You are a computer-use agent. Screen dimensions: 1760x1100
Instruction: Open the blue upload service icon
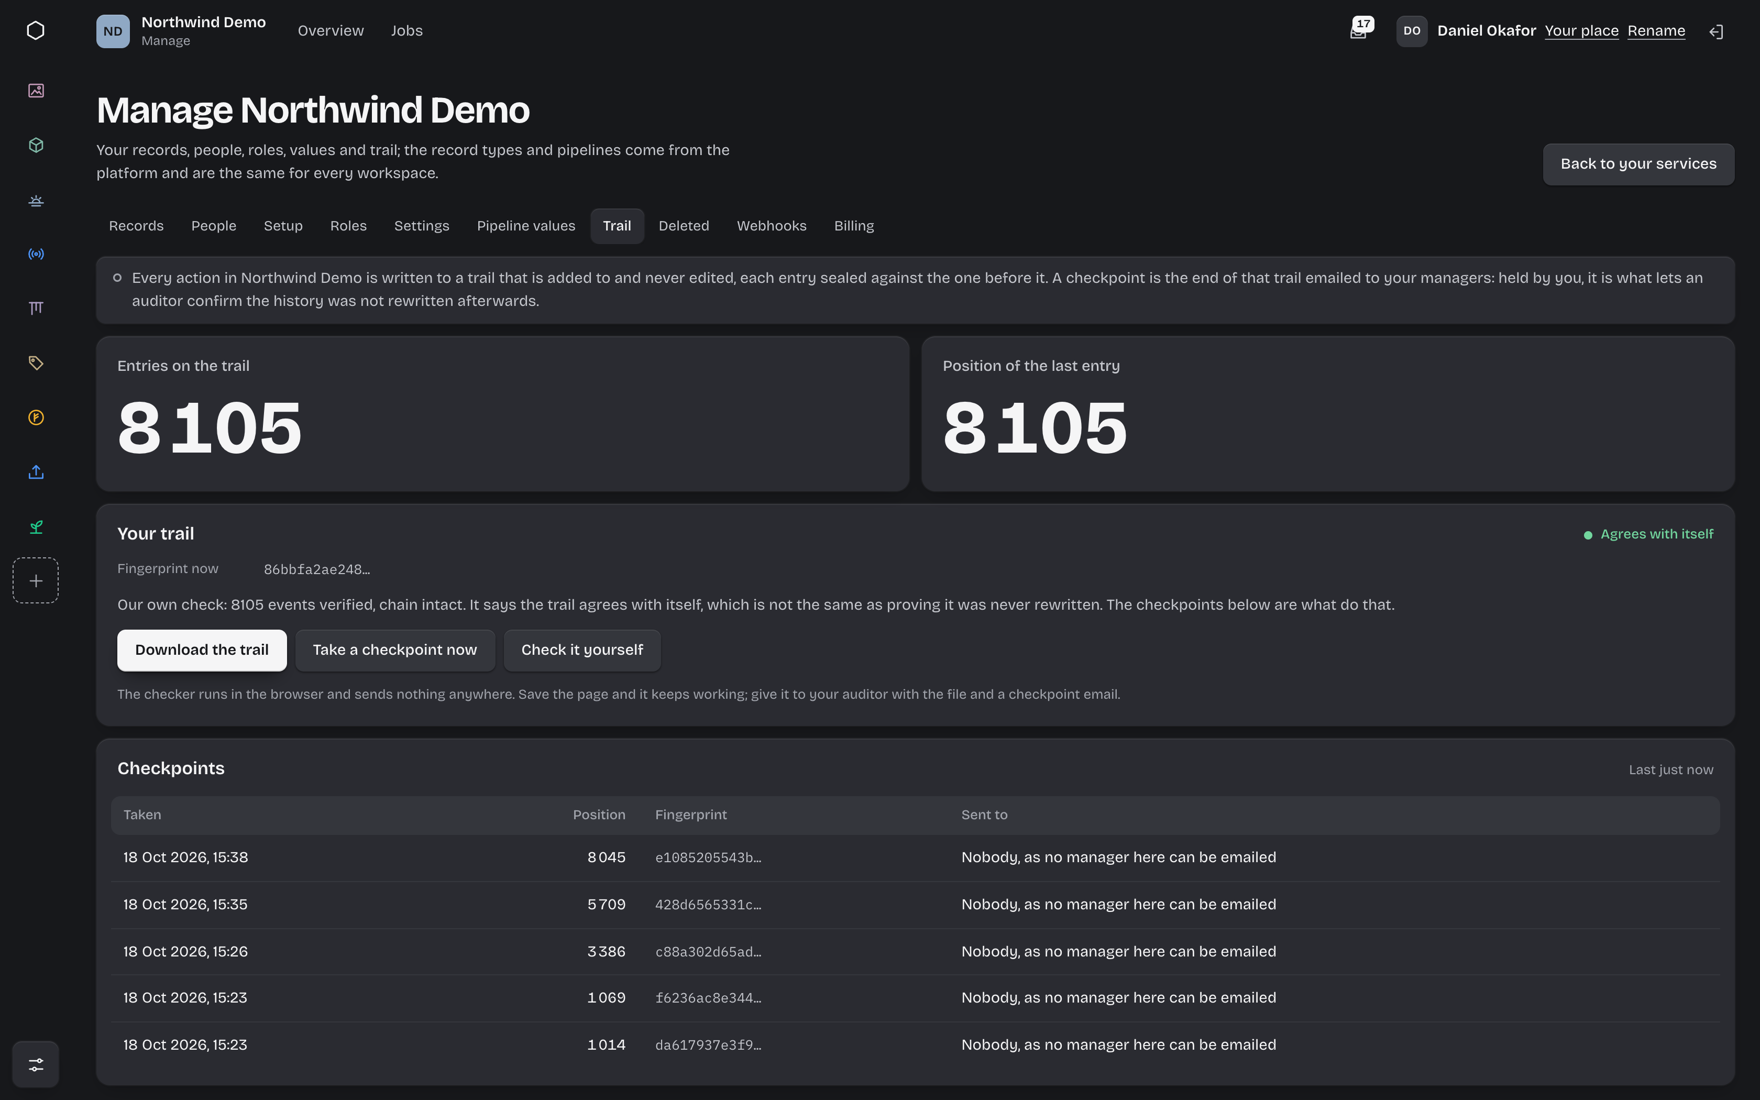(x=36, y=472)
